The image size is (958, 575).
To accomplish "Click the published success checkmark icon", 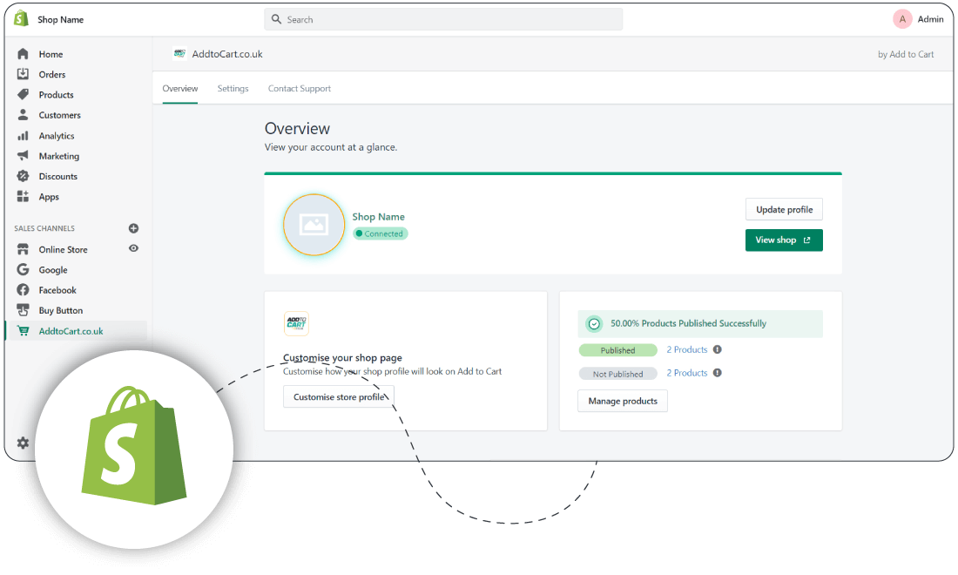I will pos(594,324).
